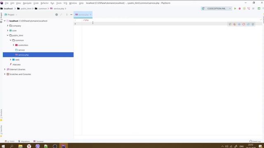Open the Refactor menu

[45, 3]
